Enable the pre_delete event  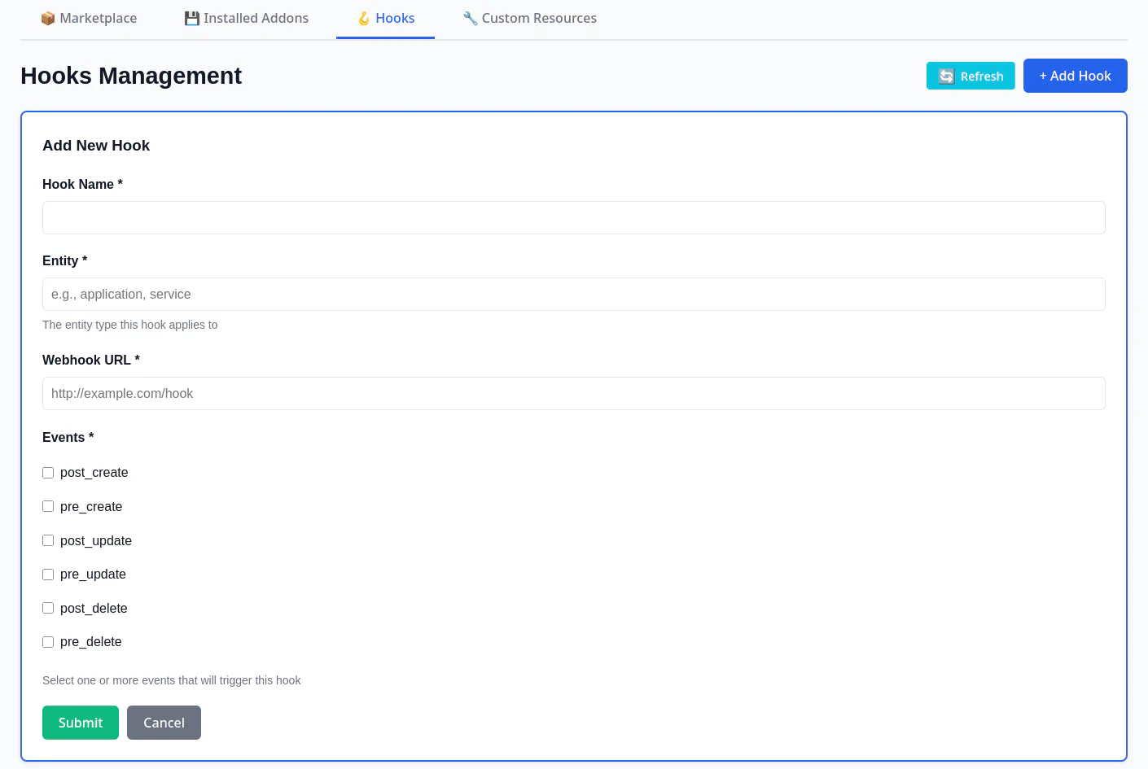coord(48,642)
